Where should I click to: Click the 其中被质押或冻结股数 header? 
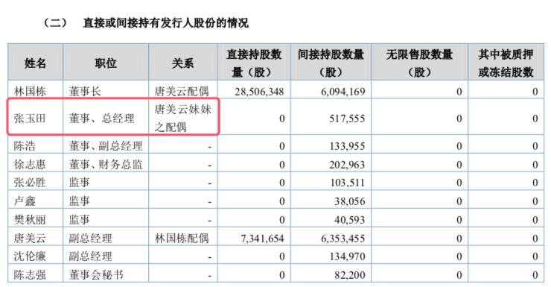click(506, 63)
